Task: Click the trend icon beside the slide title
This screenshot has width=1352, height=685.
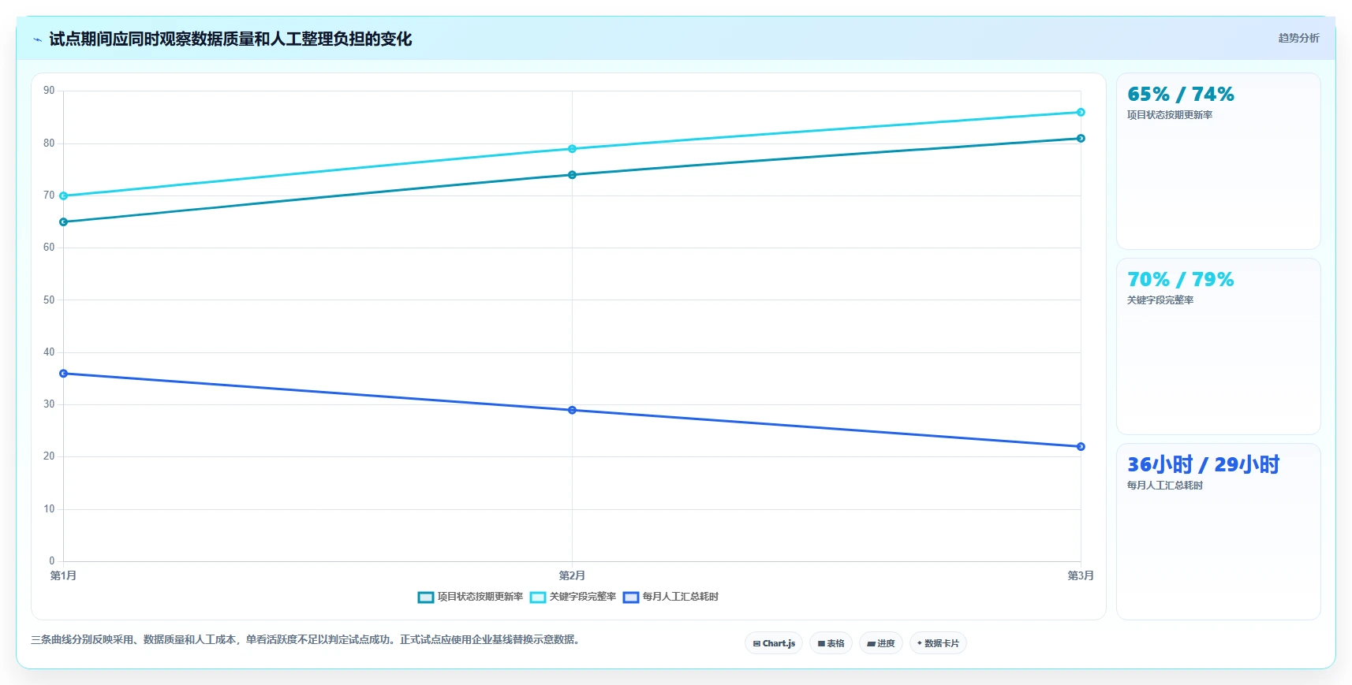Action: tap(37, 39)
